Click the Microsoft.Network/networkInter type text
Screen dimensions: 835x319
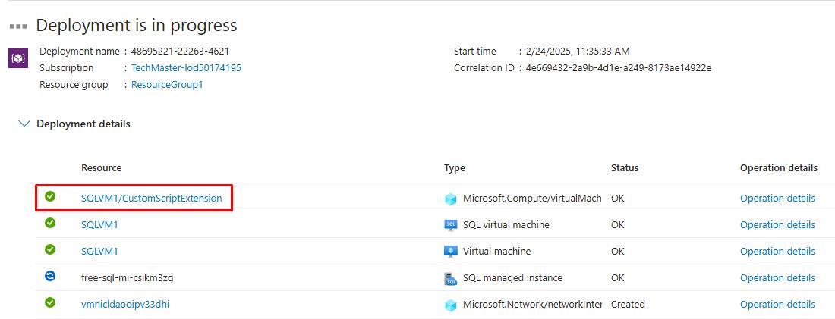(532, 304)
